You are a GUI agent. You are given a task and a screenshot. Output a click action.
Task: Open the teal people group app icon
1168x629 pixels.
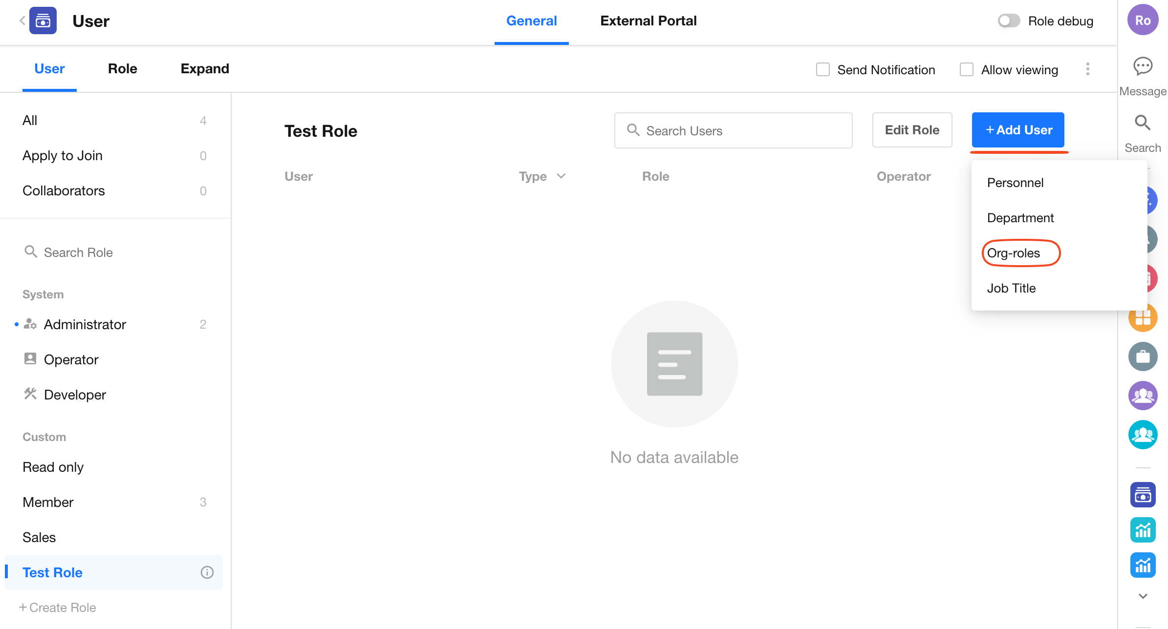coord(1142,435)
